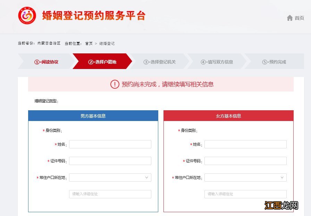Open the bride's 常住户口所在地 dropdown
The height and width of the screenshot is (216, 311).
pyautogui.click(x=245, y=177)
